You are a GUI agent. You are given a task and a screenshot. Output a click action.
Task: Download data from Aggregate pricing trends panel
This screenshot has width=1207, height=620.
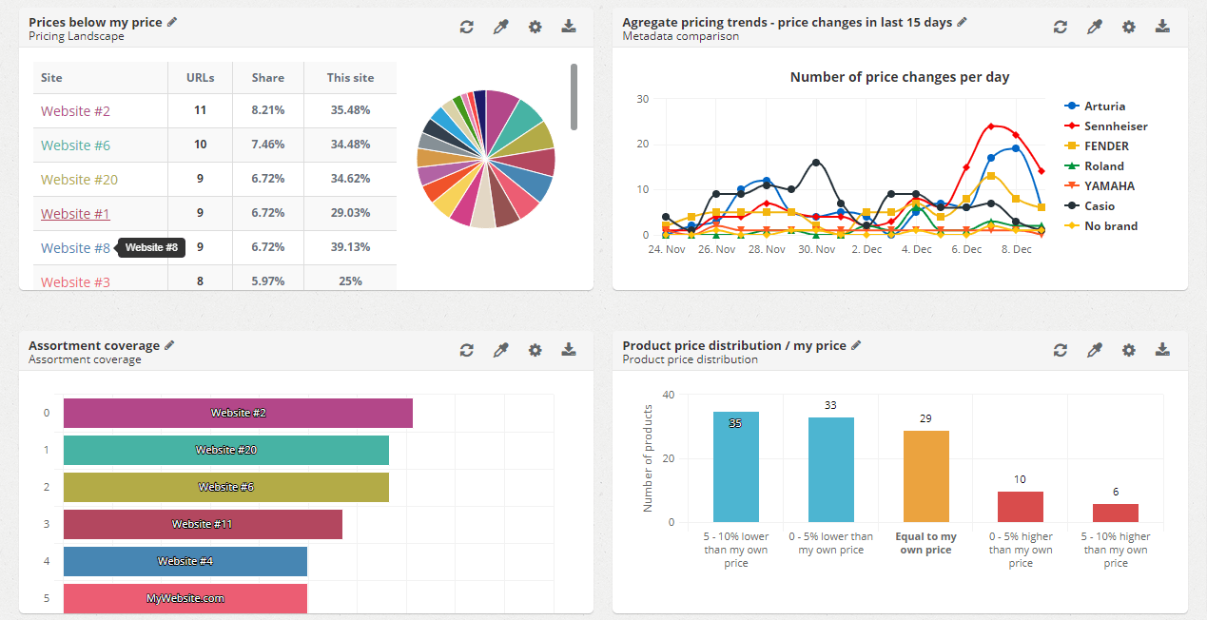[1162, 27]
